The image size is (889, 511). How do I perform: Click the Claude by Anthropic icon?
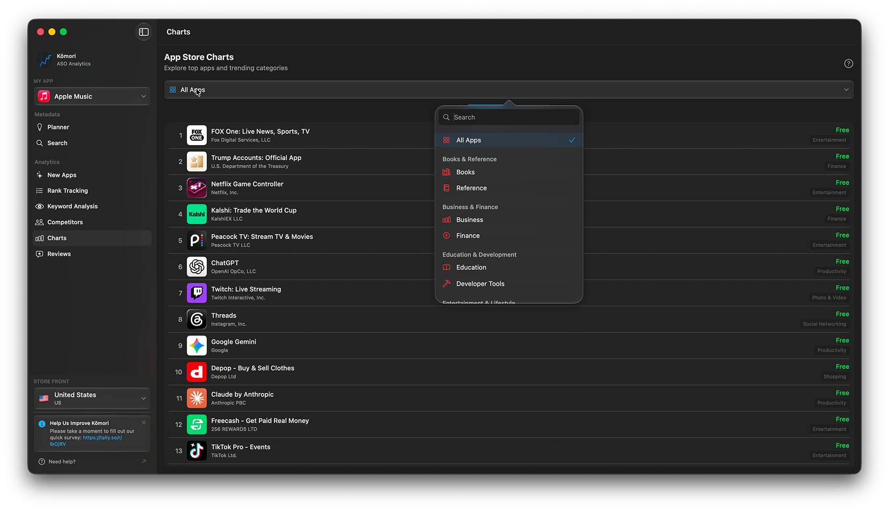[x=197, y=398]
